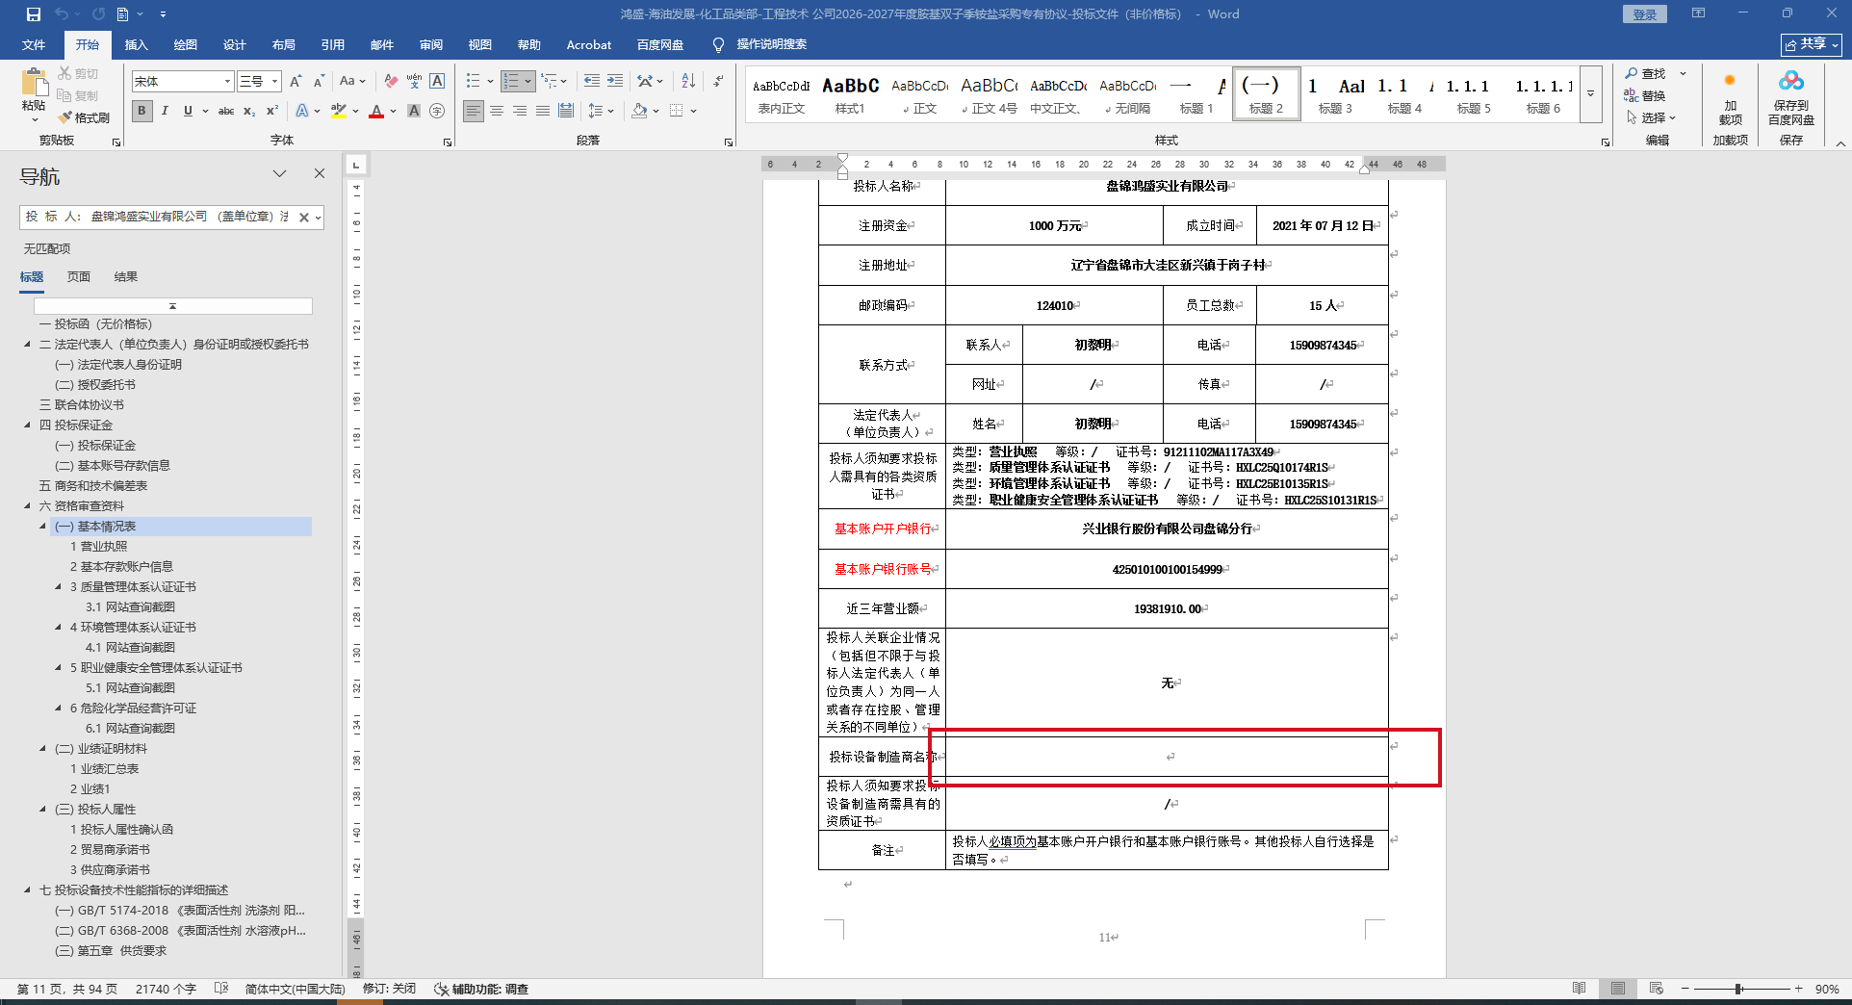Switch to the 布局 (Layout) ribbon tab
The image size is (1852, 1005).
(284, 45)
